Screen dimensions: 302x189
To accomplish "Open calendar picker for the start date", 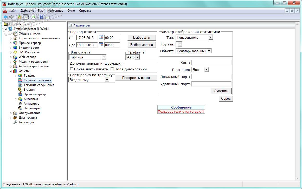I will tap(101, 37).
